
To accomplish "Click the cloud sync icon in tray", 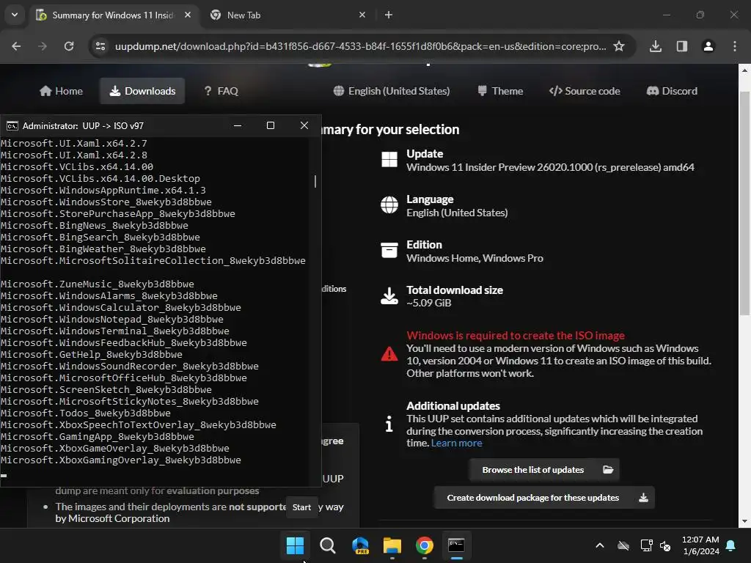I will (623, 545).
